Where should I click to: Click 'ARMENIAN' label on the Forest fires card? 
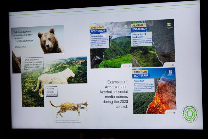click(140, 72)
